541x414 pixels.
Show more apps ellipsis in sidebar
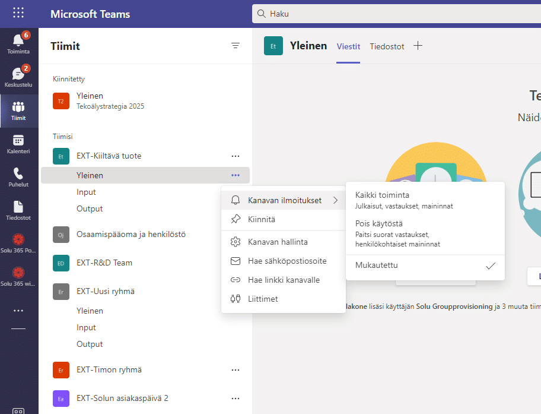click(18, 311)
